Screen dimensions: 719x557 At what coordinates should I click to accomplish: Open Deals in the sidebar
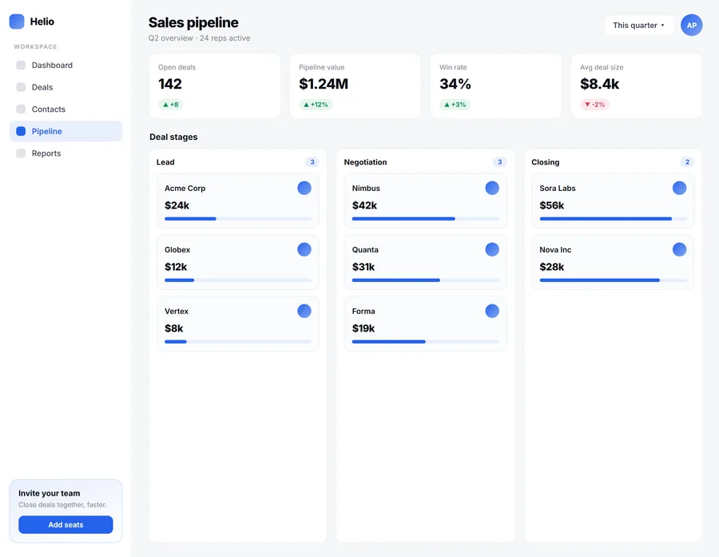[x=66, y=87]
